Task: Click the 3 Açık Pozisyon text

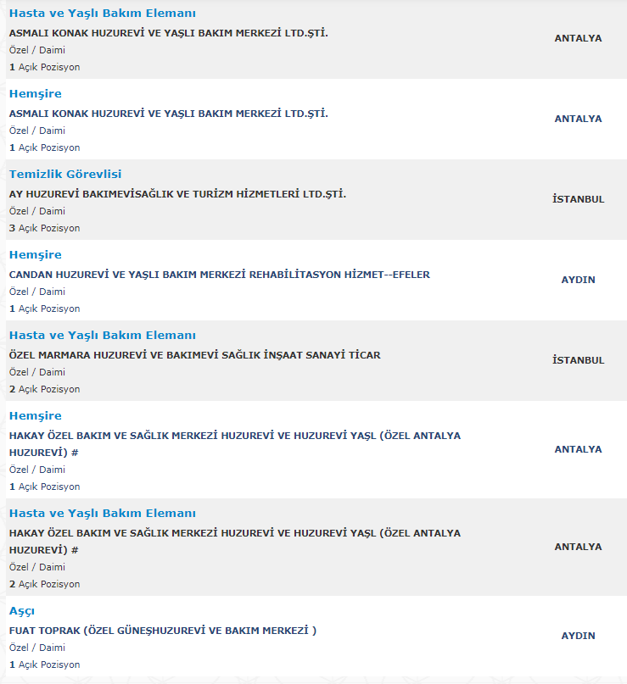Action: pos(44,229)
